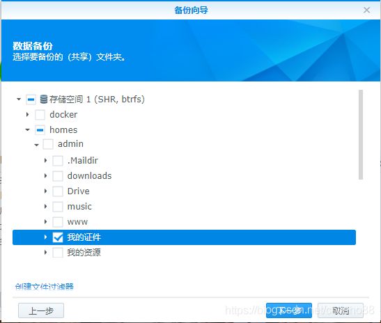Expand the 我的证件 folder node
This screenshot has width=381, height=323.
click(x=45, y=237)
